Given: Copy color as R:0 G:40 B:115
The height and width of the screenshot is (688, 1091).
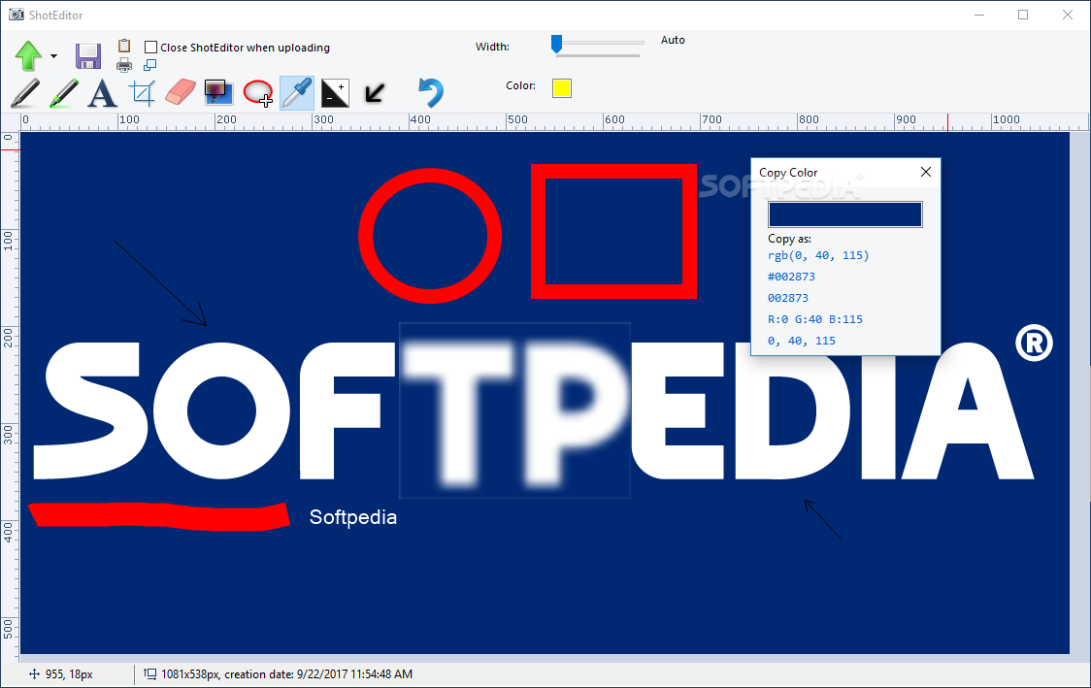Looking at the screenshot, I should (814, 319).
